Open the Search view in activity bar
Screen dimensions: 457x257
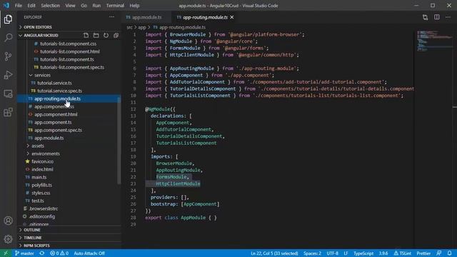[x=8, y=38]
